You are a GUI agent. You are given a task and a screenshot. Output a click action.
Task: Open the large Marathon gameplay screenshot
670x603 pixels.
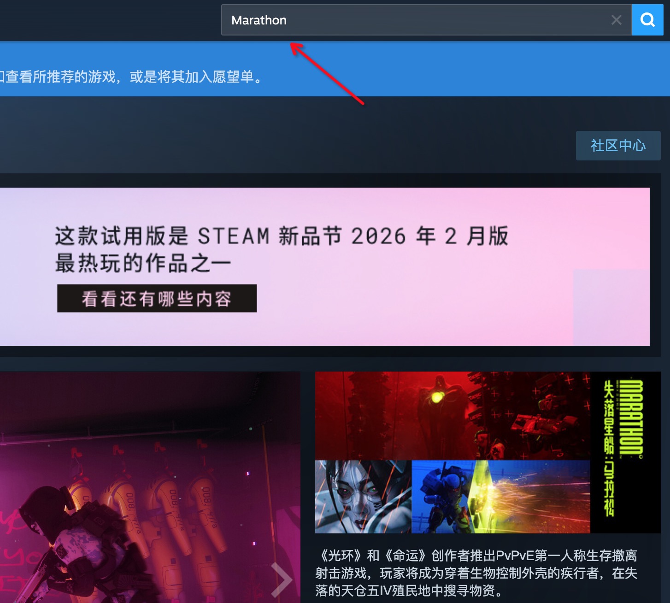[150, 487]
